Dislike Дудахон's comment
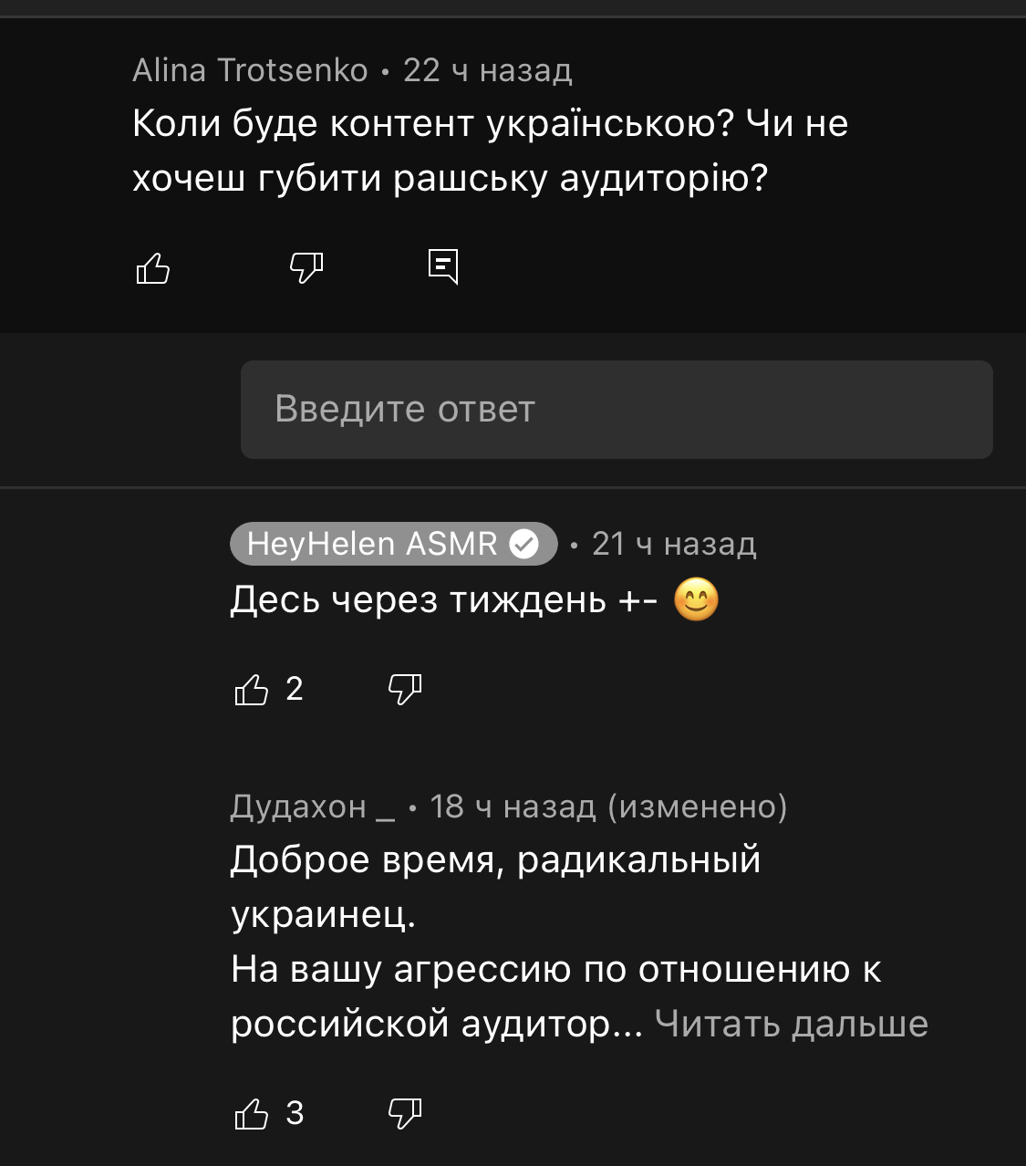The width and height of the screenshot is (1026, 1166). click(x=405, y=1113)
